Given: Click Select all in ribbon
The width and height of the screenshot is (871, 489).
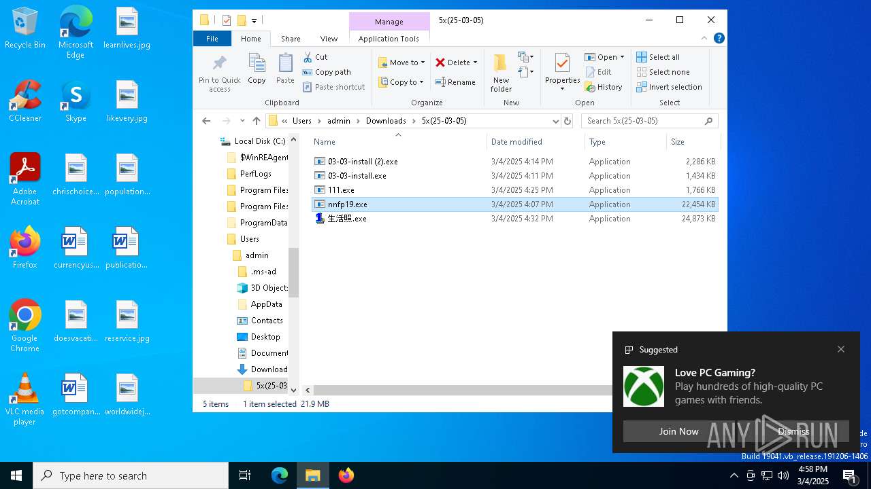Looking at the screenshot, I should pyautogui.click(x=658, y=57).
